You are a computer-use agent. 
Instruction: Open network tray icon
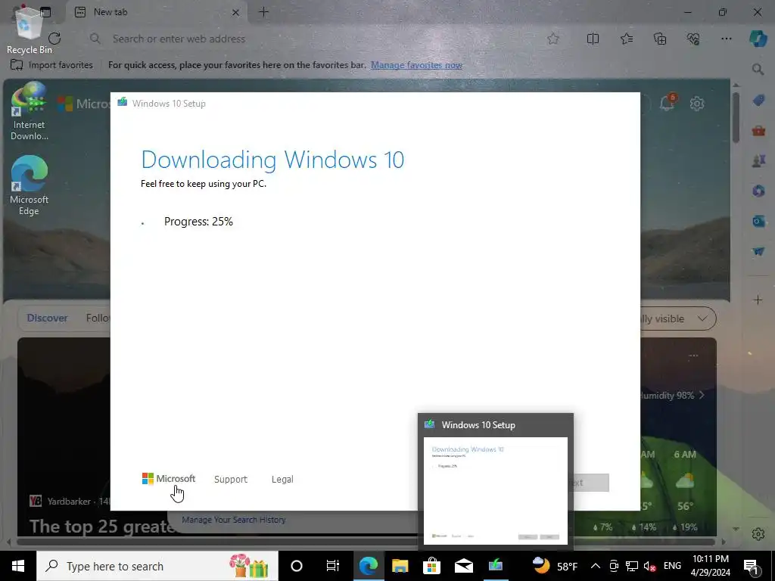point(632,566)
